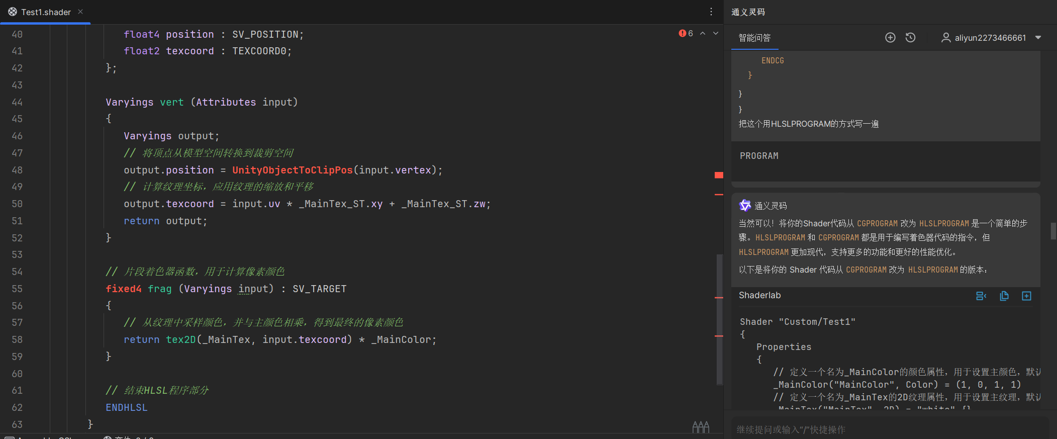
Task: Click the Shaderlab code block label
Action: [x=759, y=295]
